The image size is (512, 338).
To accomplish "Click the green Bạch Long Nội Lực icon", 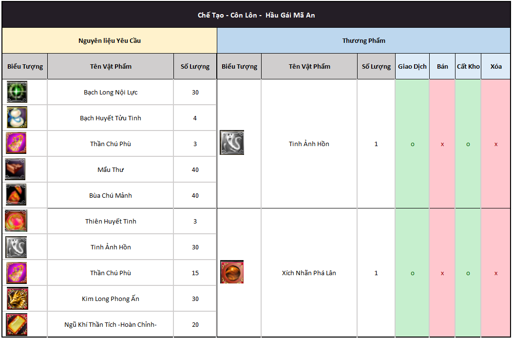I will (17, 92).
